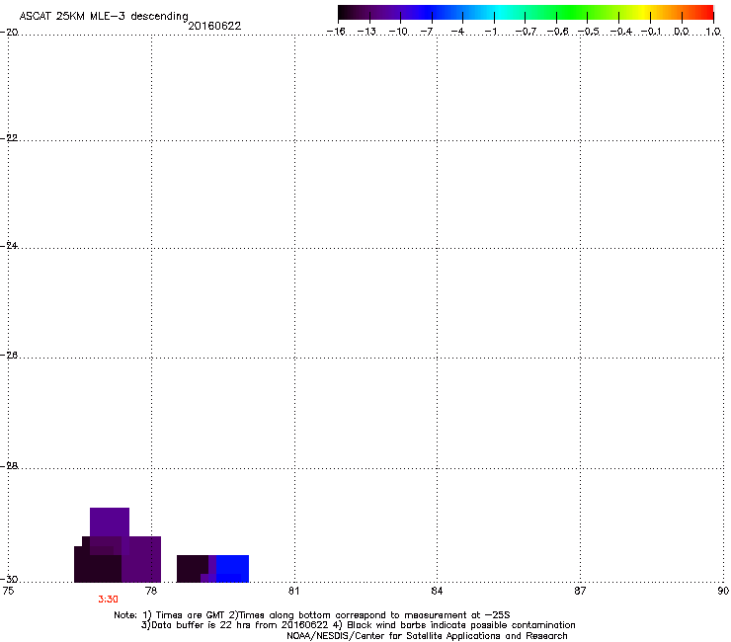Click the 84 longitude axis label

click(x=437, y=591)
